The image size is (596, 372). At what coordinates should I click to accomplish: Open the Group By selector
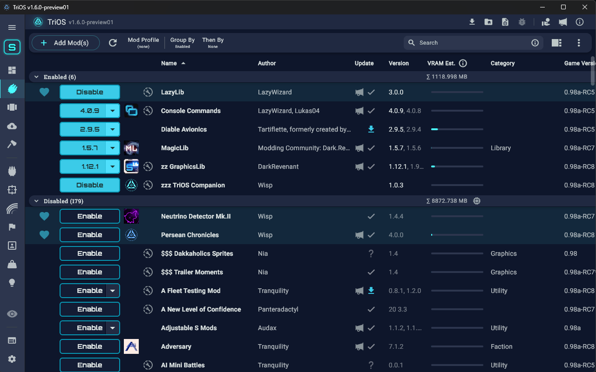183,43
